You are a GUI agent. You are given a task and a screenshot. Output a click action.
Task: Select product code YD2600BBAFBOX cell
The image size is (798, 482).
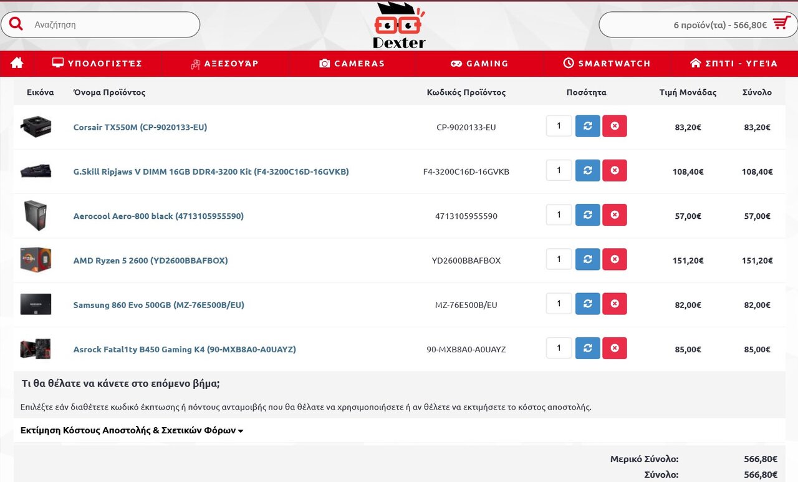coord(466,261)
